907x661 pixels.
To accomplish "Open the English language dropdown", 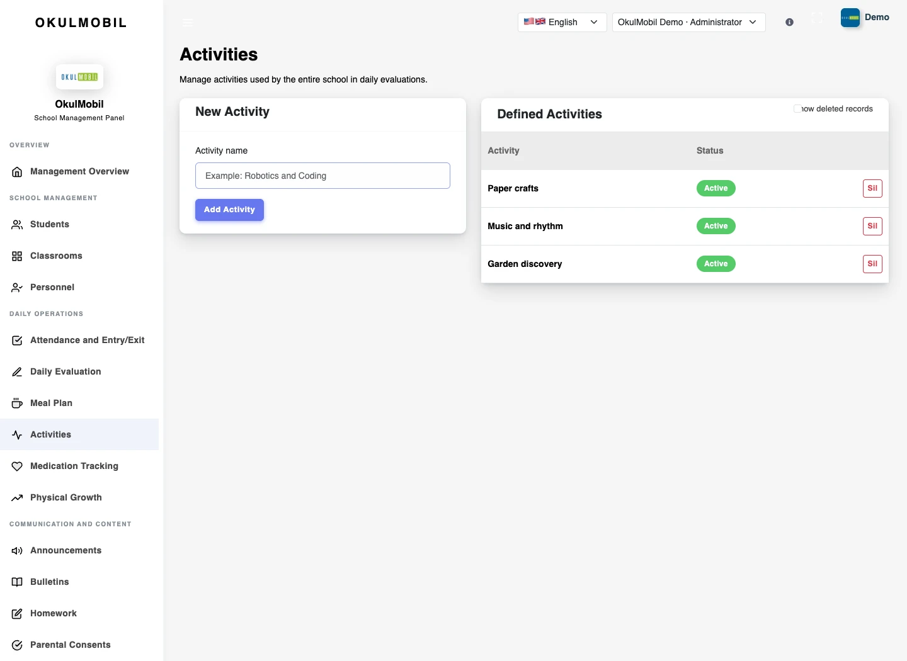I will pyautogui.click(x=562, y=22).
